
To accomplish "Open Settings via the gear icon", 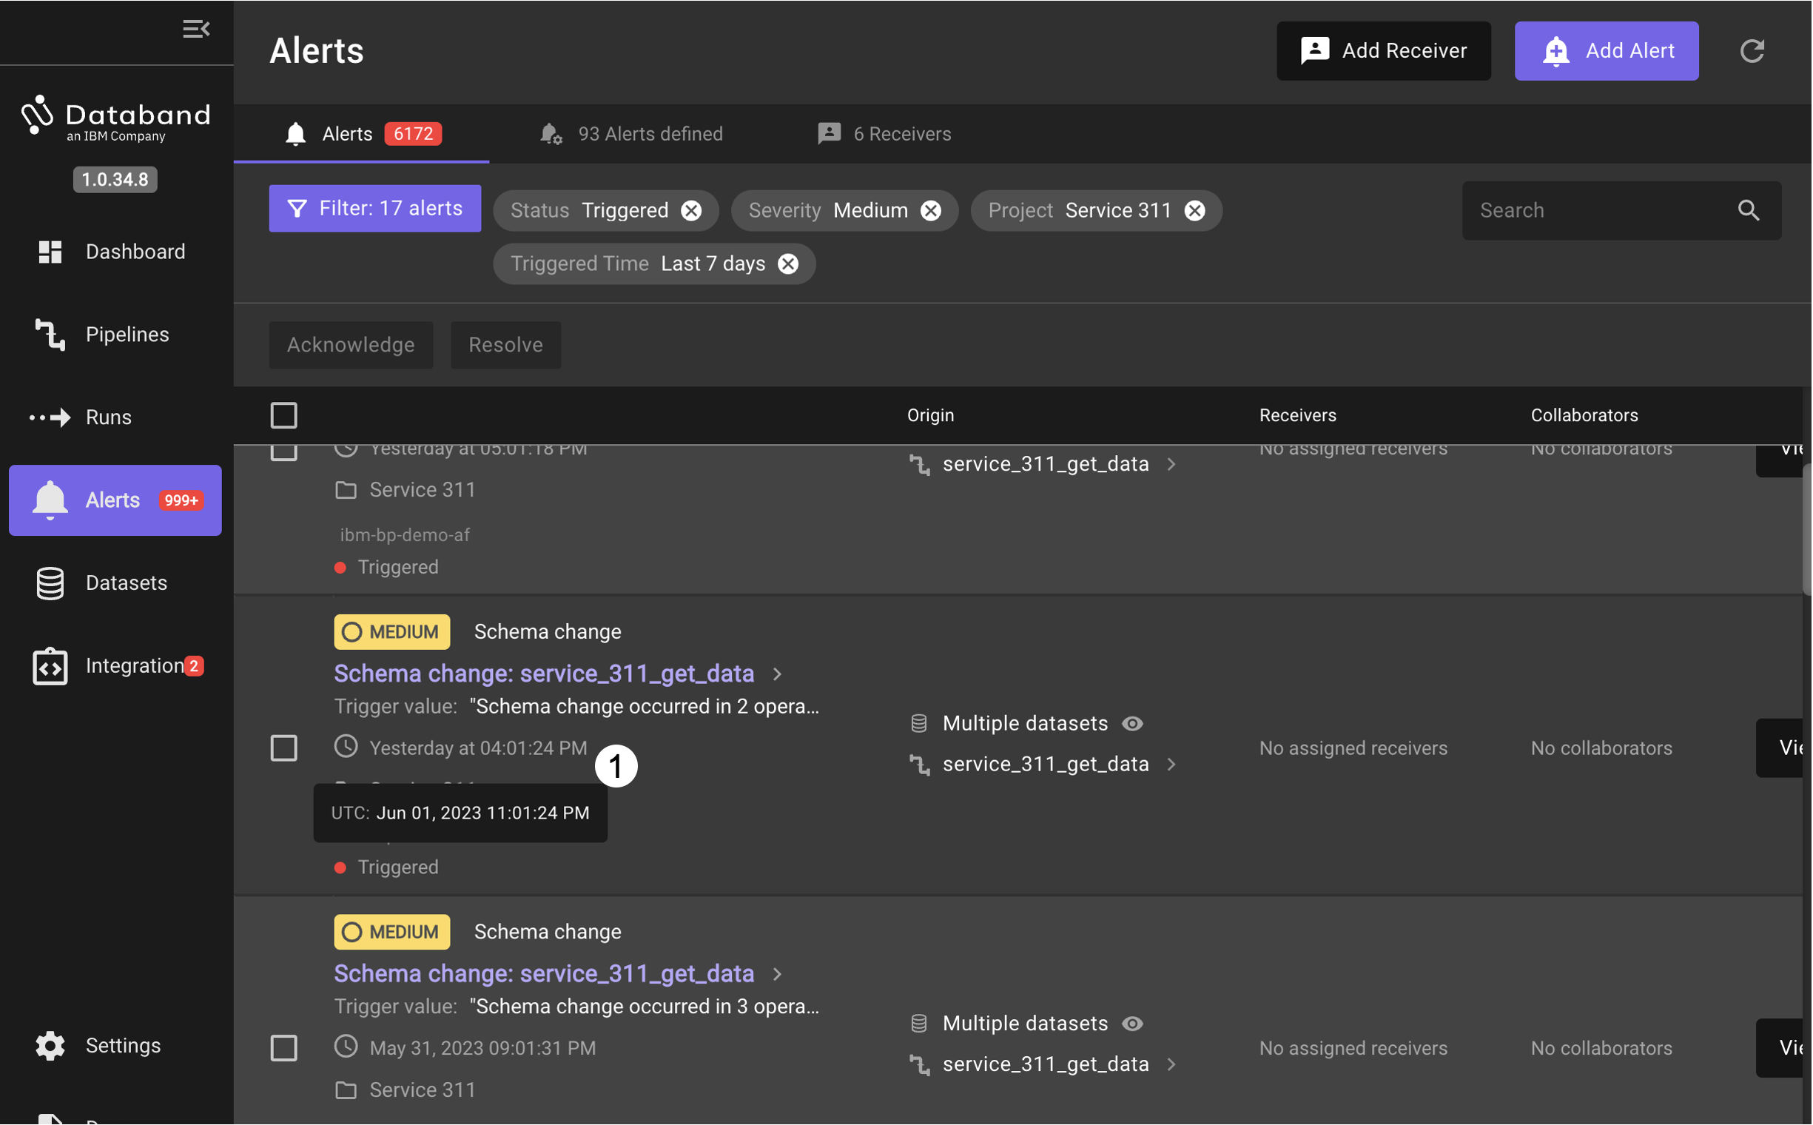I will tap(50, 1045).
